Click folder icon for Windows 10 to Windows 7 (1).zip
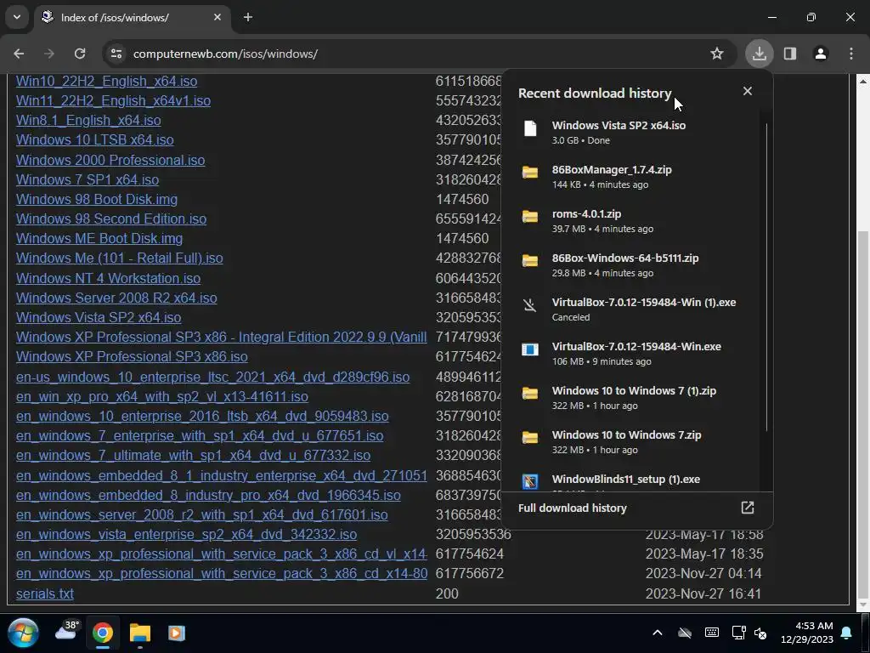This screenshot has height=653, width=870. [530, 393]
